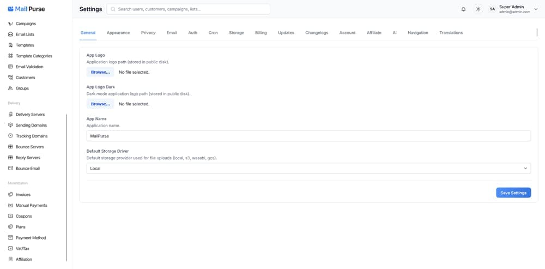
Task: Select the Invoices icon in sidebar
Action: [x=10, y=195]
